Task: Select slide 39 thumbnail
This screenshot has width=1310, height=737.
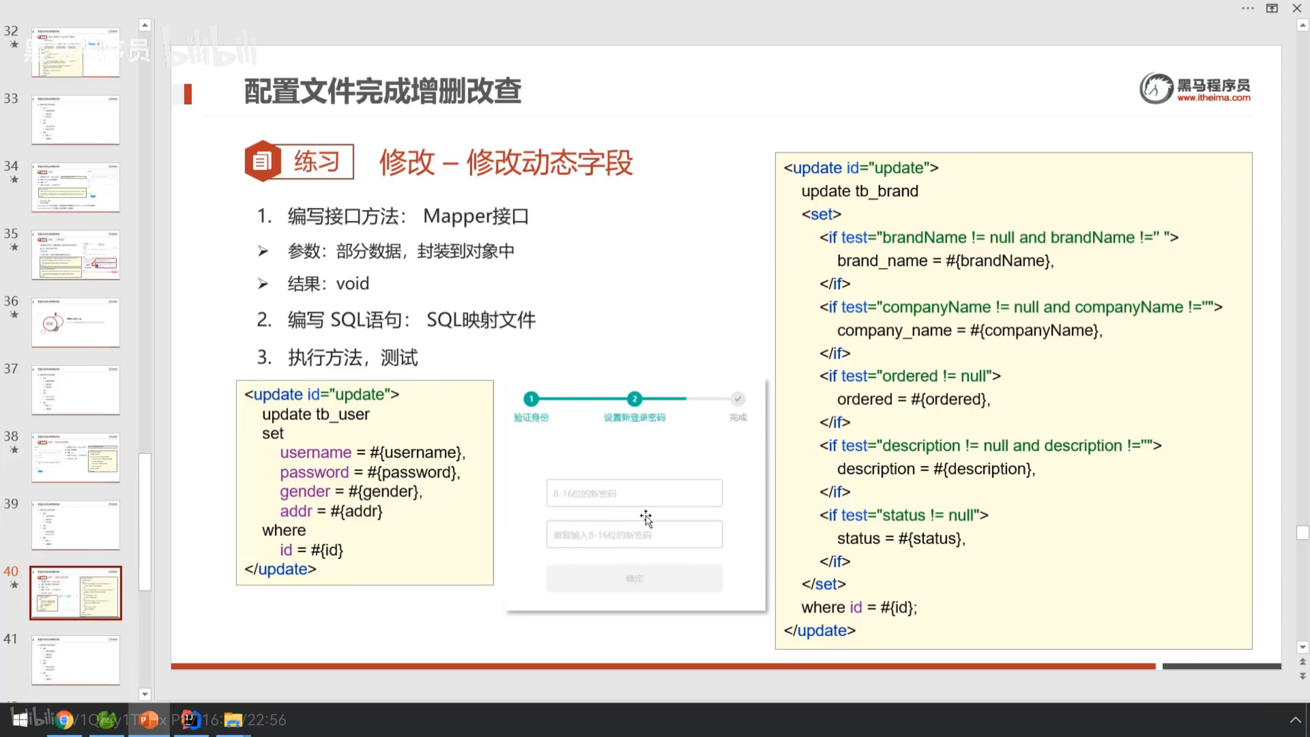Action: [76, 525]
